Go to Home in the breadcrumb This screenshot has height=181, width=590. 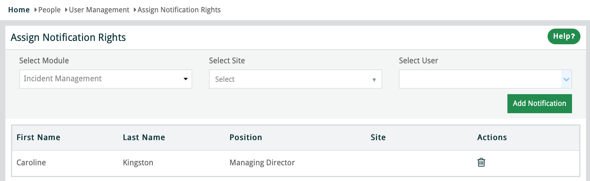19,10
